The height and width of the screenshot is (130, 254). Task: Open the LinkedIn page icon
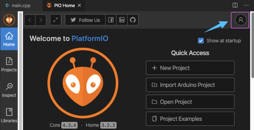pyautogui.click(x=122, y=20)
